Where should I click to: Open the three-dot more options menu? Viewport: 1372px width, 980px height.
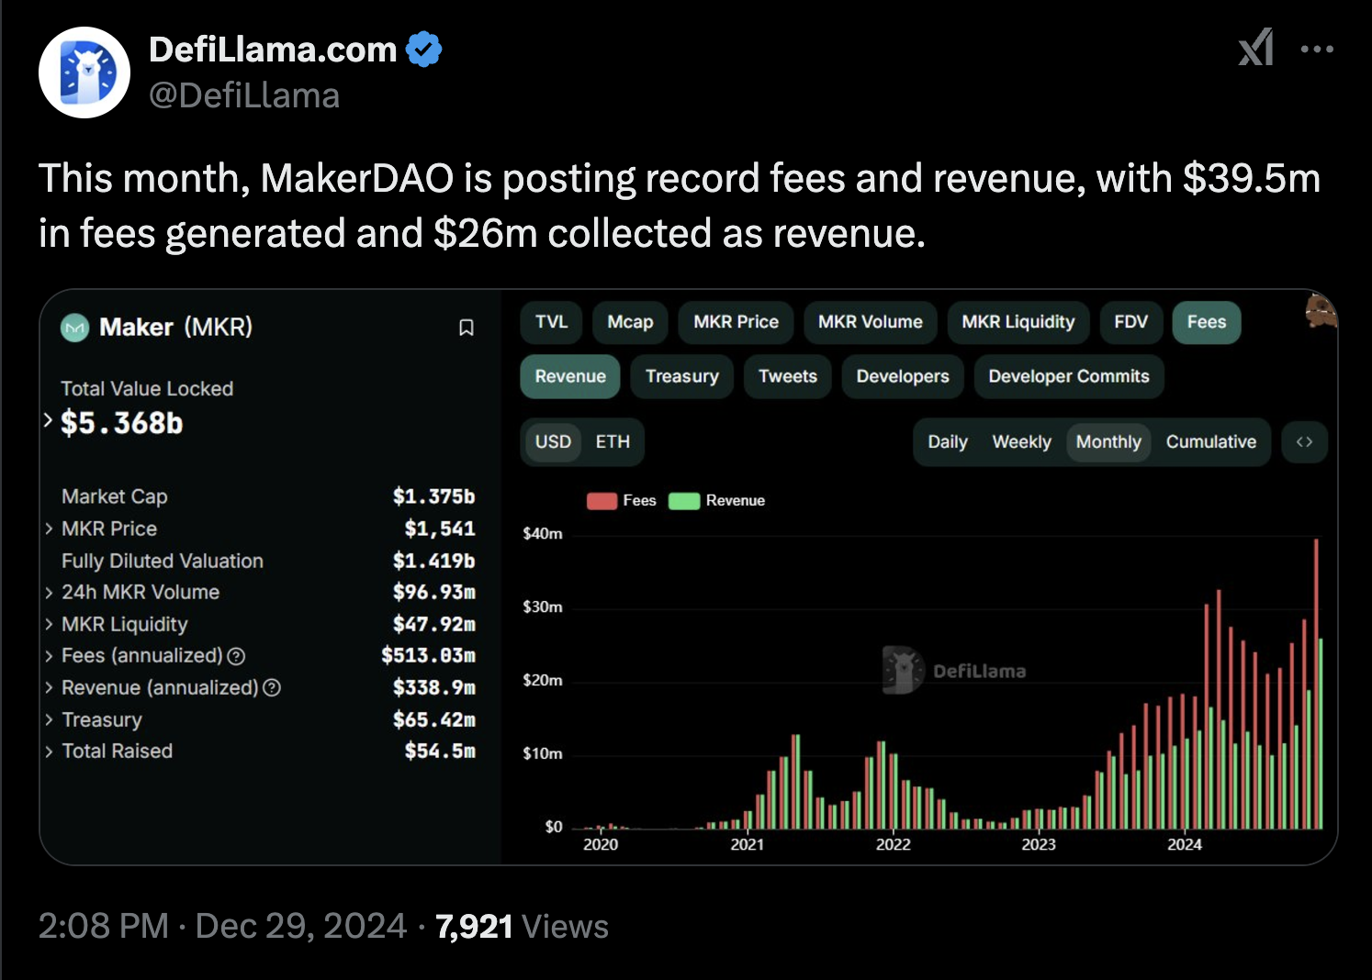1317,49
